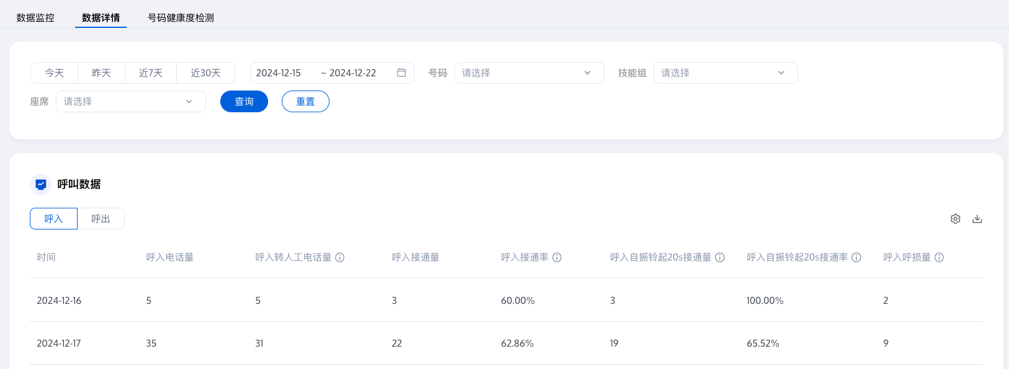Click info icon beside 呼入自振铃起20s接通率
1009x369 pixels.
tap(856, 257)
